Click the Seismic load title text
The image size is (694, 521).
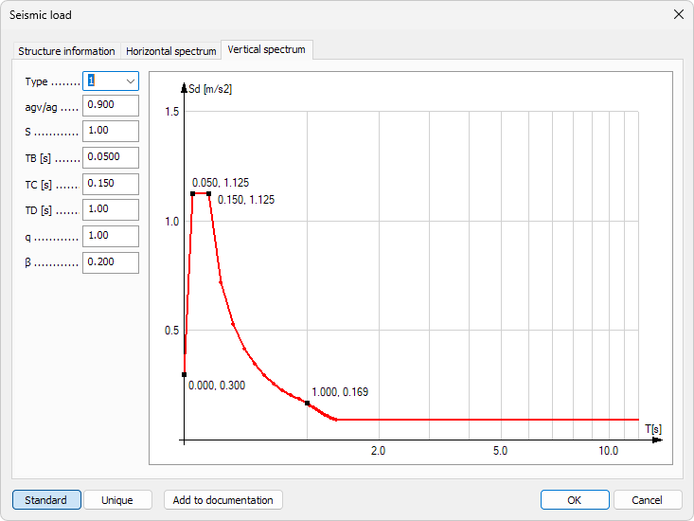41,15
